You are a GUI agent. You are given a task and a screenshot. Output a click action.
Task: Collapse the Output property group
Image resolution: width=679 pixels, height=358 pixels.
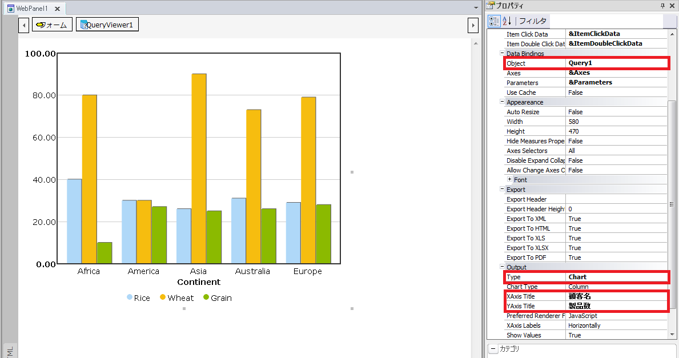502,267
